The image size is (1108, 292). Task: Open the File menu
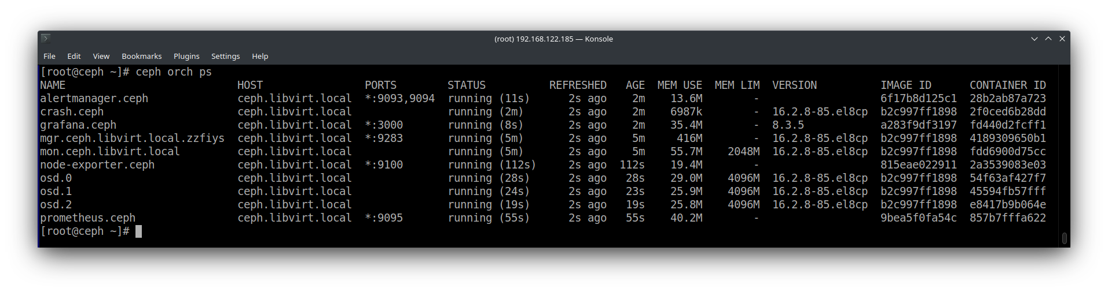49,56
